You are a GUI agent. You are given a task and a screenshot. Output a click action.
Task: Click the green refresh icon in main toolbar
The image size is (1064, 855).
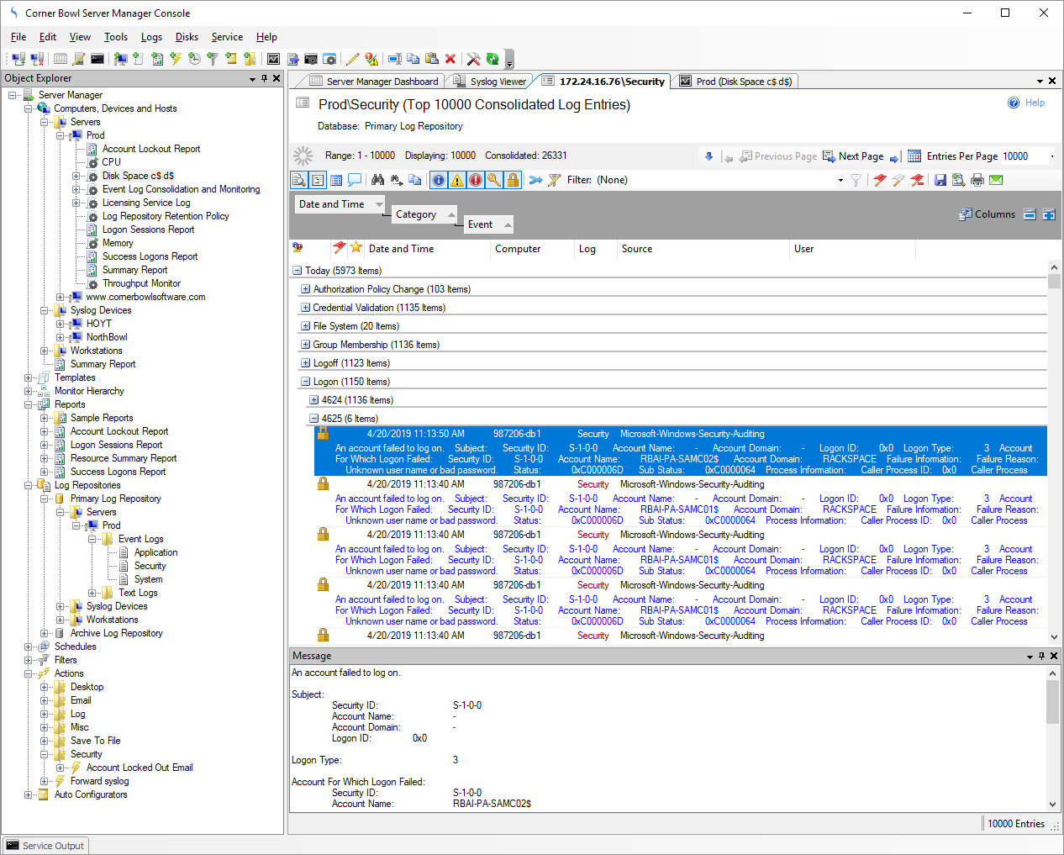pos(492,59)
